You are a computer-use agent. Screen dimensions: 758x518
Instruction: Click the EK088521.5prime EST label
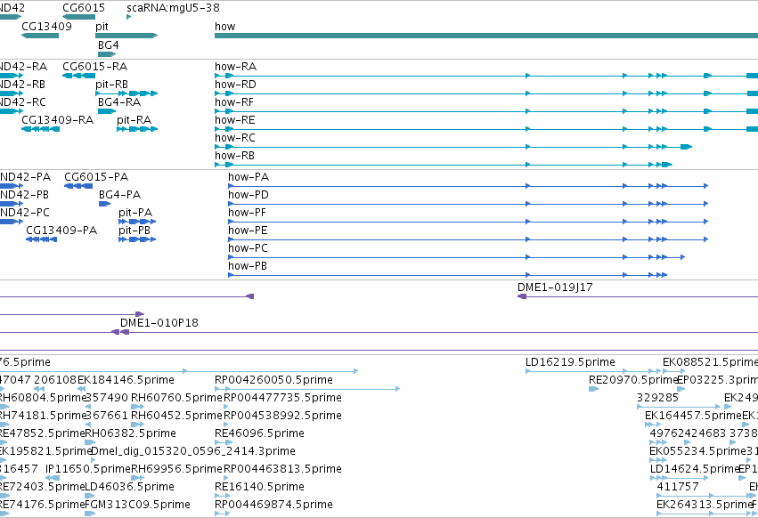(x=710, y=362)
